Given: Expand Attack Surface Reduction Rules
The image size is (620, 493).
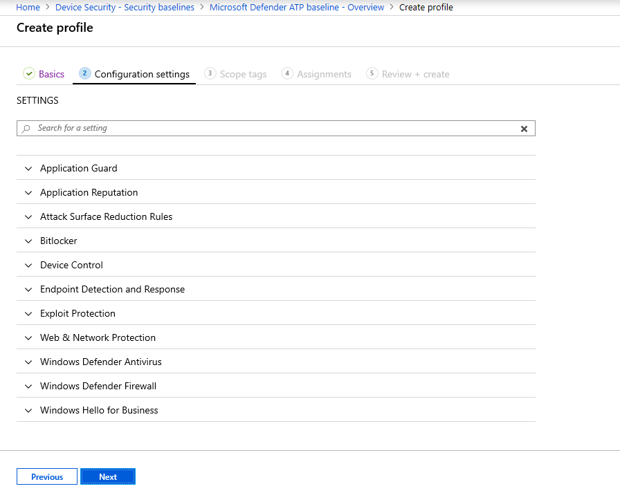Looking at the screenshot, I should pos(106,216).
